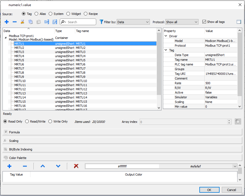Click the filter funnel icon

[101, 22]
